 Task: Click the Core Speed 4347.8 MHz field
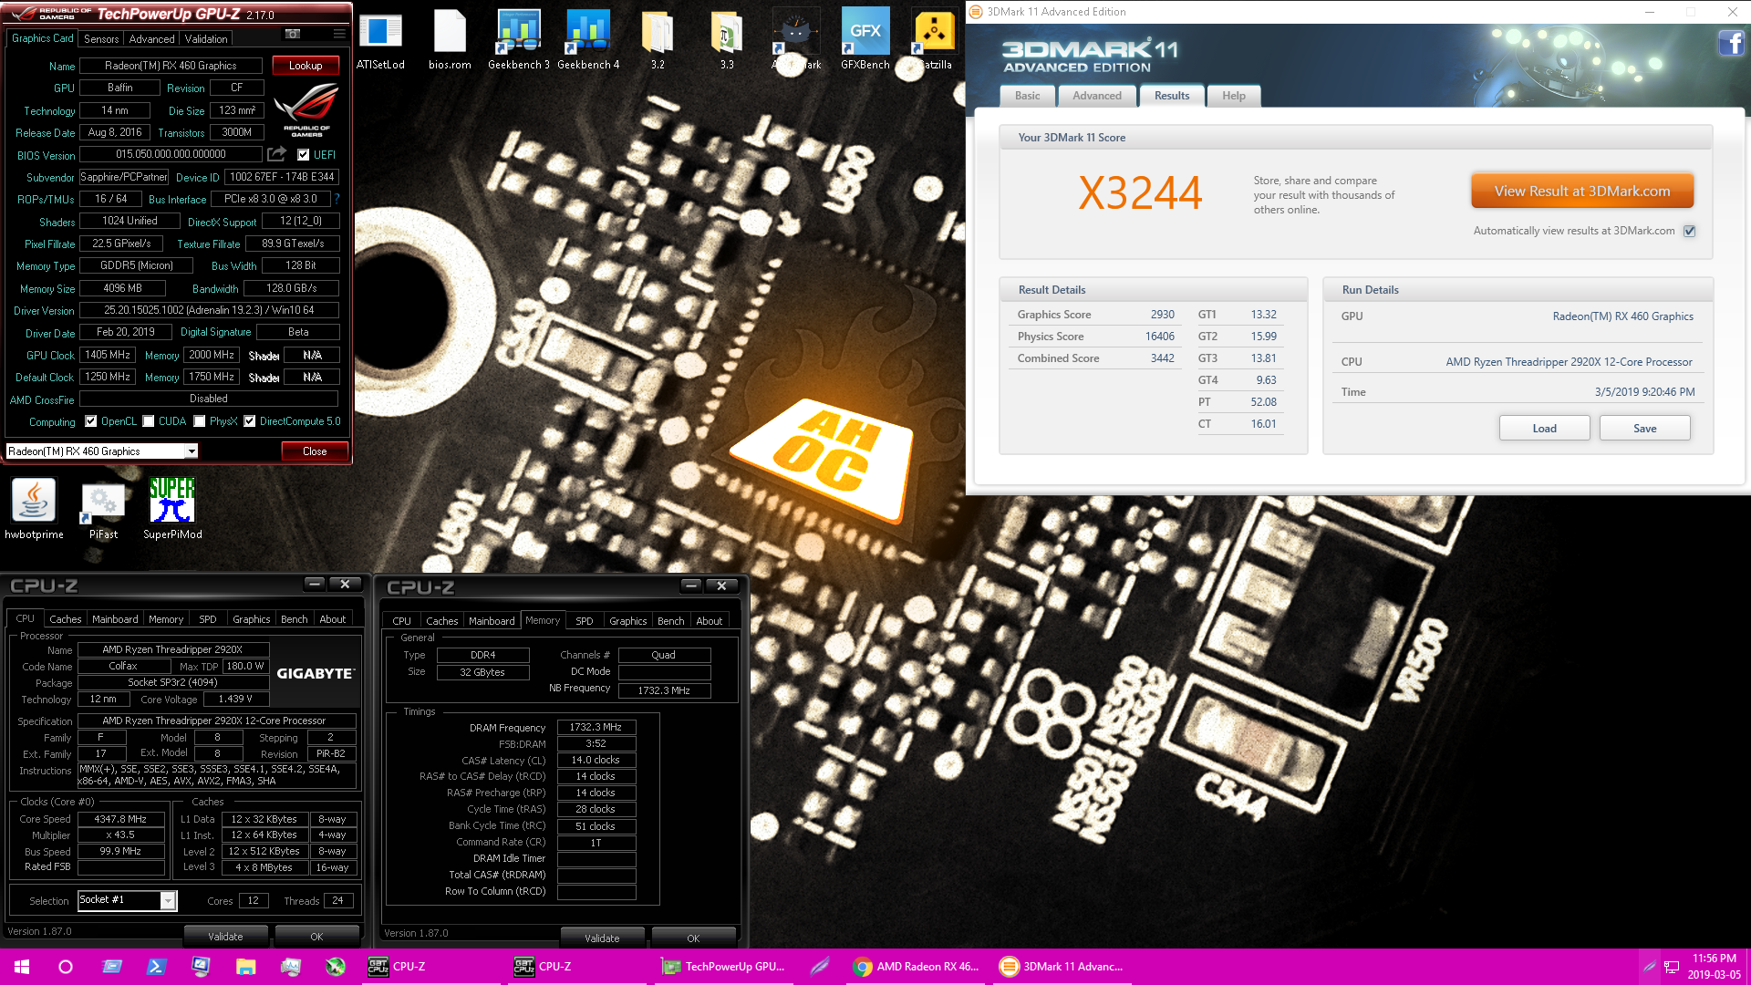click(120, 819)
